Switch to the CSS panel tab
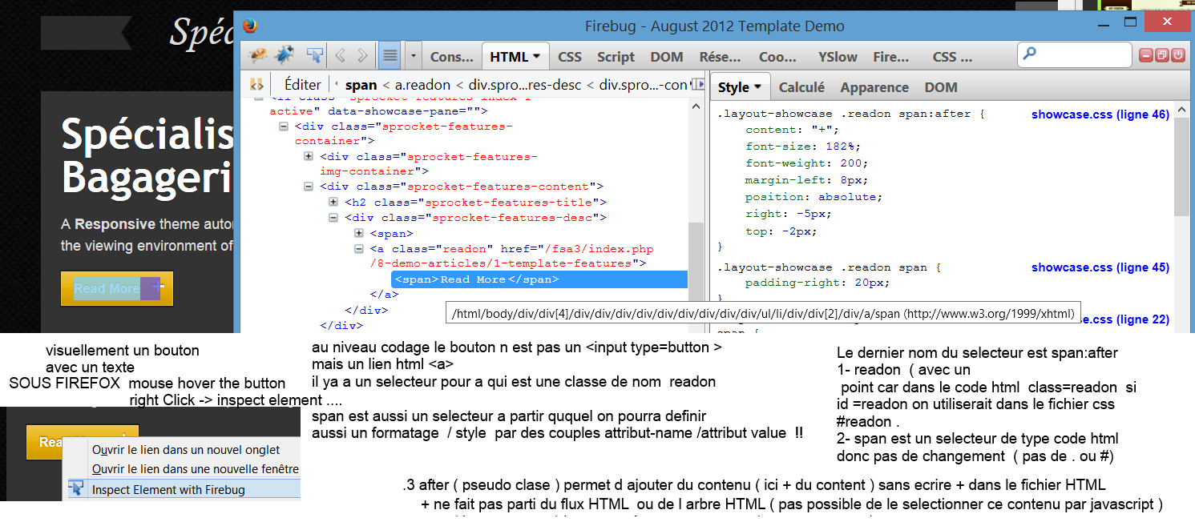The width and height of the screenshot is (1195, 522). tap(570, 57)
